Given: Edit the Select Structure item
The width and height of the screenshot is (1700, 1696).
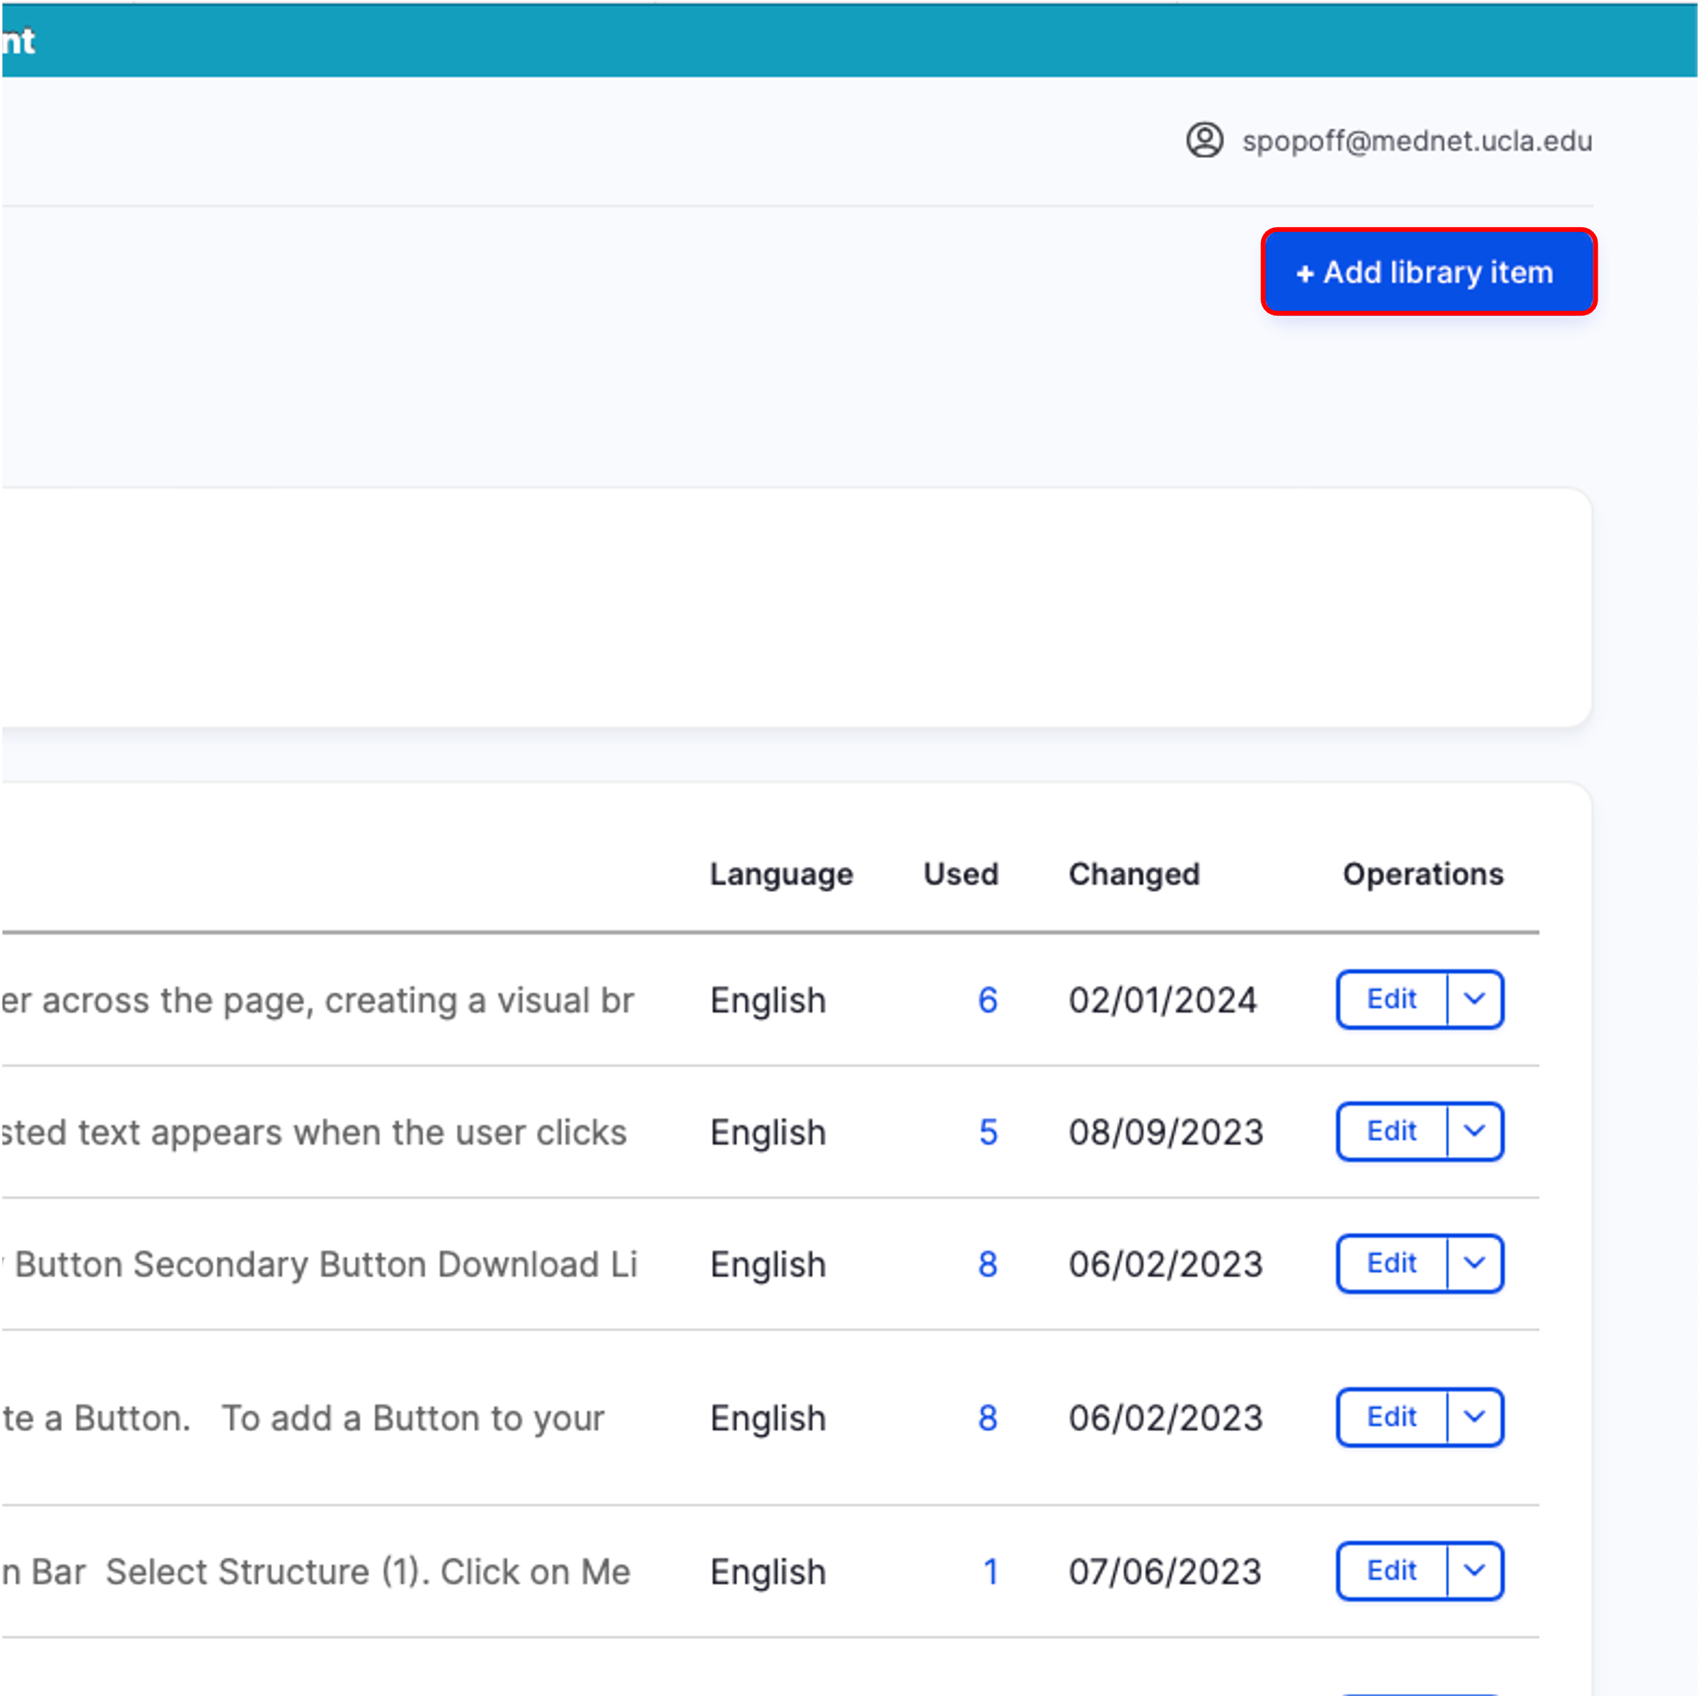Looking at the screenshot, I should [1391, 1570].
